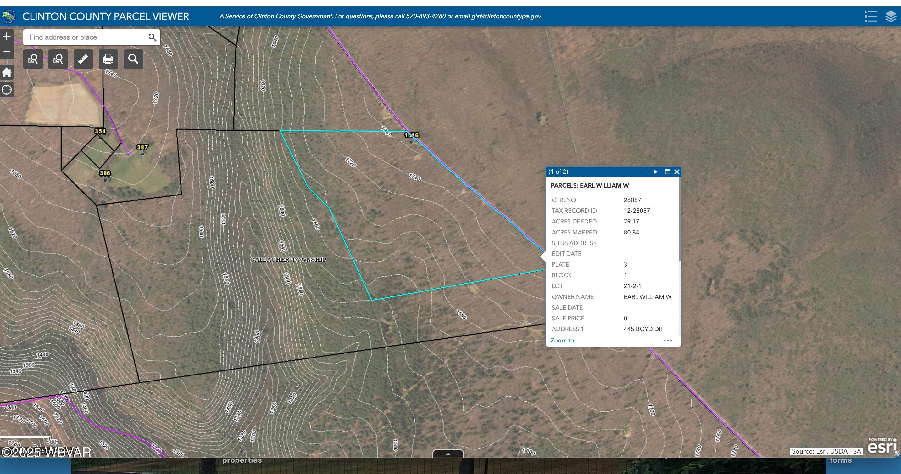The width and height of the screenshot is (901, 474).
Task: Select the Measure ruler tool
Action: pos(83,59)
